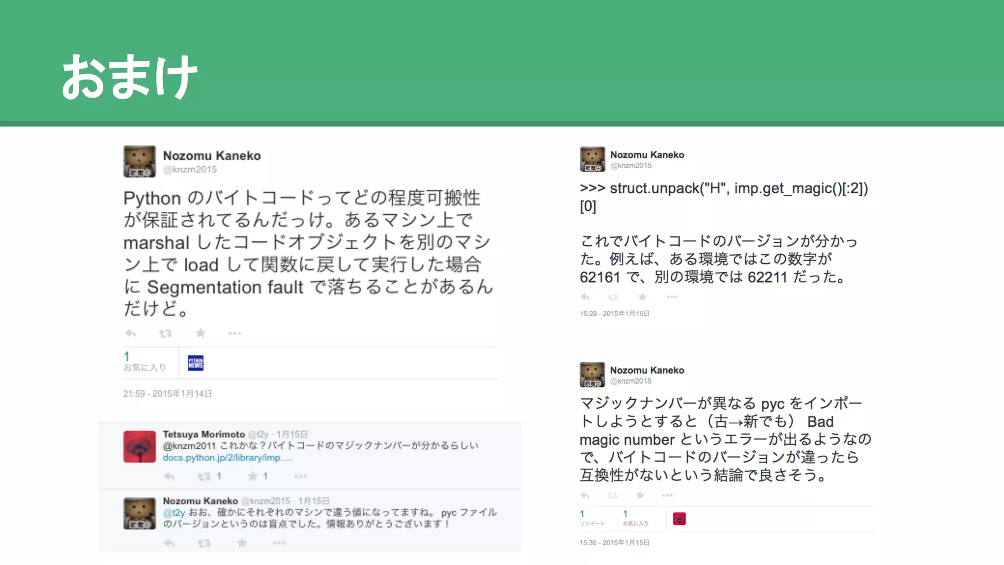Viewport: 1004px width, 565px height.
Task: Open Nozomu Kaneko avatar on magic number tweet
Action: point(592,375)
